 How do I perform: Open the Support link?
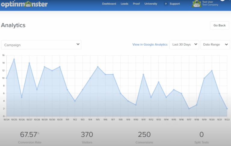pyautogui.click(x=175, y=4)
